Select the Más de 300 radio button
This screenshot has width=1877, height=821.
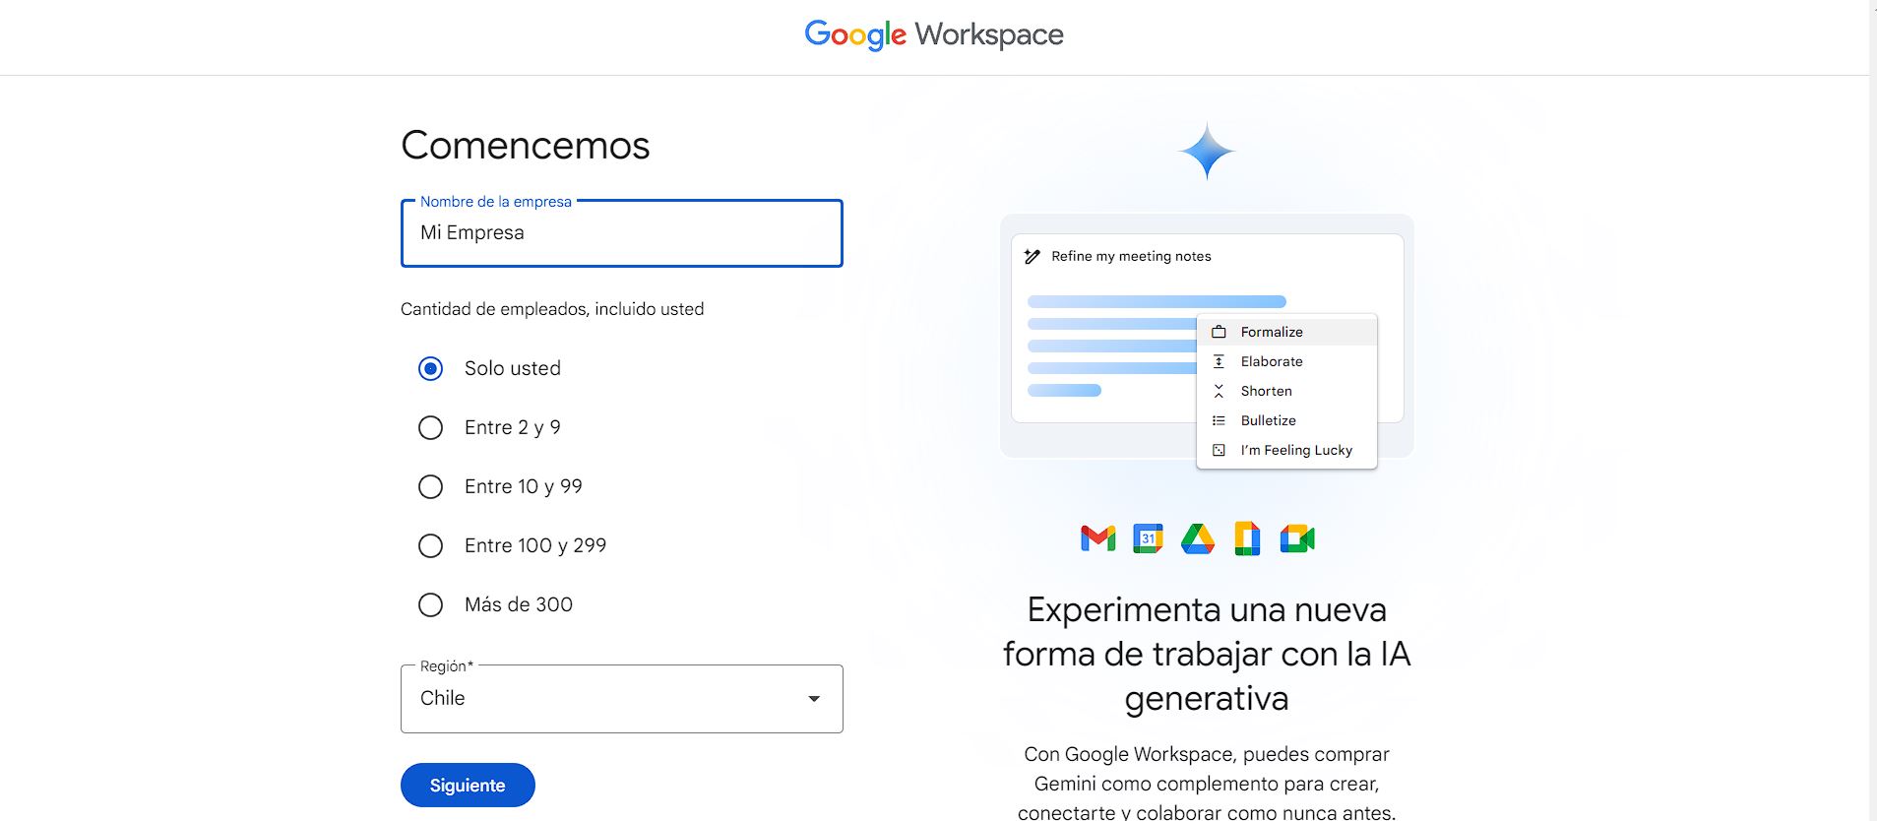pyautogui.click(x=430, y=604)
